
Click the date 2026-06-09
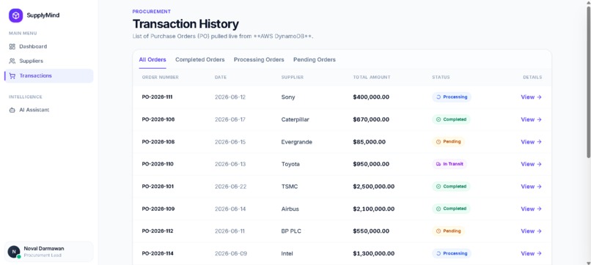coord(231,253)
